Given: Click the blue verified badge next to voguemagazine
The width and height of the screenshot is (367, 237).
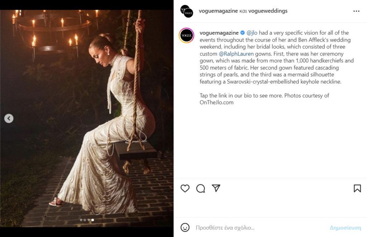Looking at the screenshot, I should pos(243,33).
